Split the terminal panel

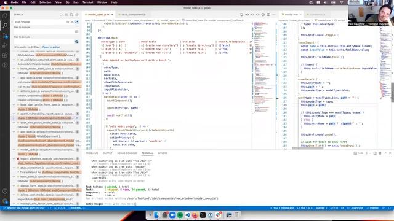coord(375,153)
